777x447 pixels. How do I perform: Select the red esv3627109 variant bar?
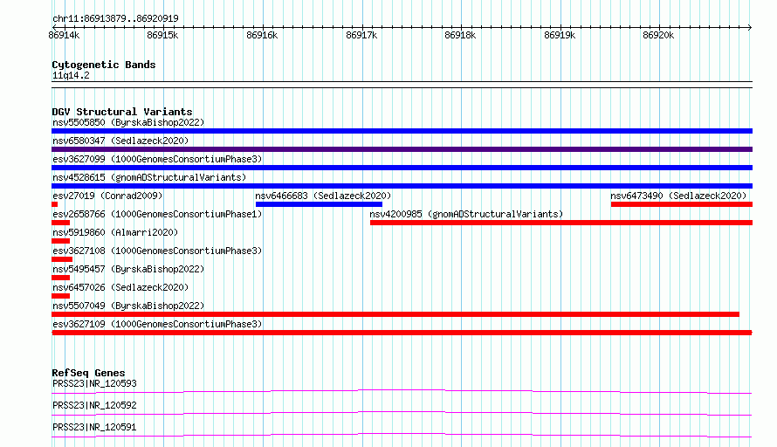coord(402,333)
